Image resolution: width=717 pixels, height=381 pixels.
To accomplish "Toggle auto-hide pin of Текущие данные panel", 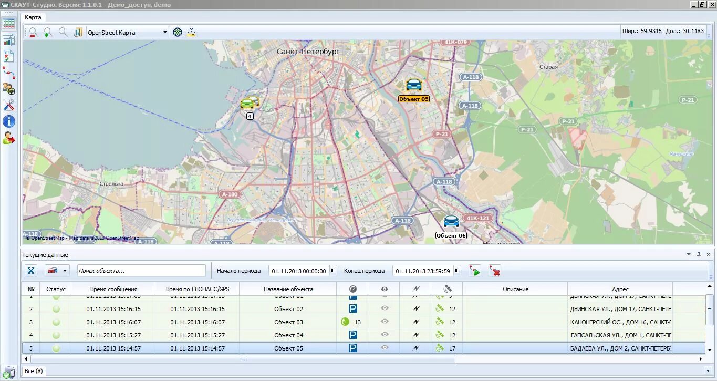I will pos(699,255).
